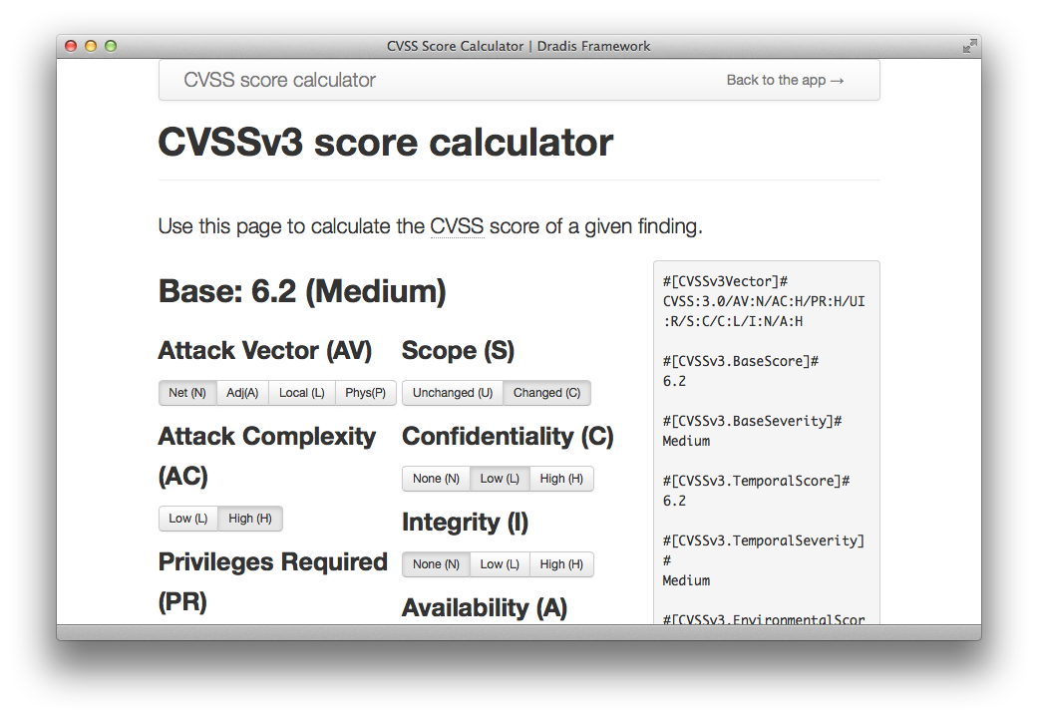Open the CVSS hyperlink in the description
The height and width of the screenshot is (719, 1038).
457,226
